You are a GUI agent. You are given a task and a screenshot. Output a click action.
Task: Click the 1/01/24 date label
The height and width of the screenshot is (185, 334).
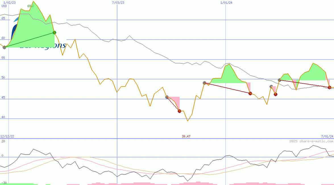tap(226, 3)
